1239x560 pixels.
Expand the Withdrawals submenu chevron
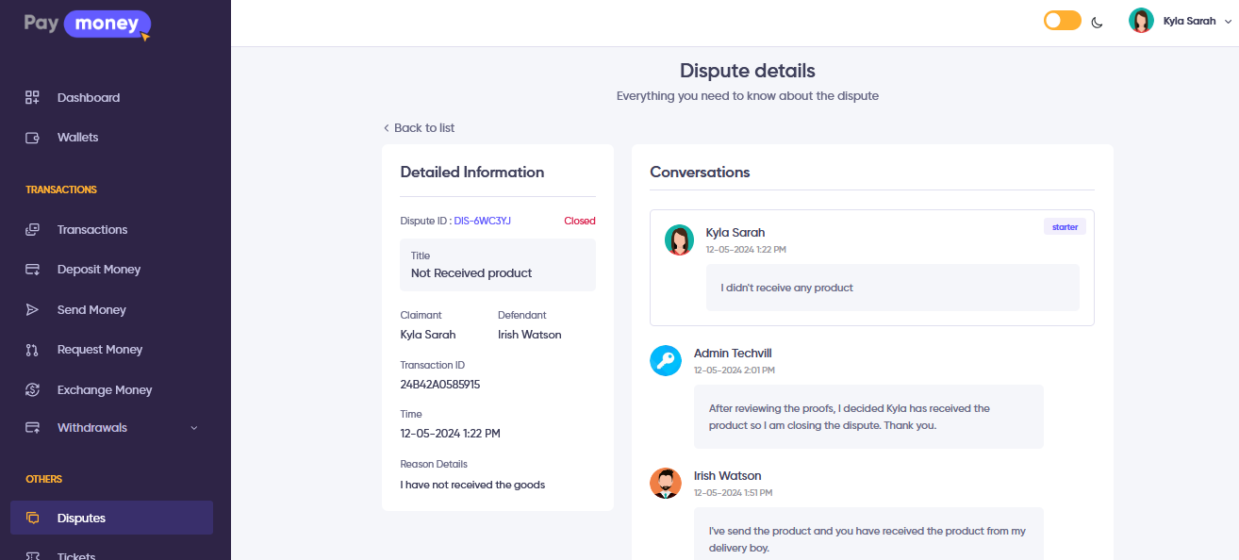194,428
